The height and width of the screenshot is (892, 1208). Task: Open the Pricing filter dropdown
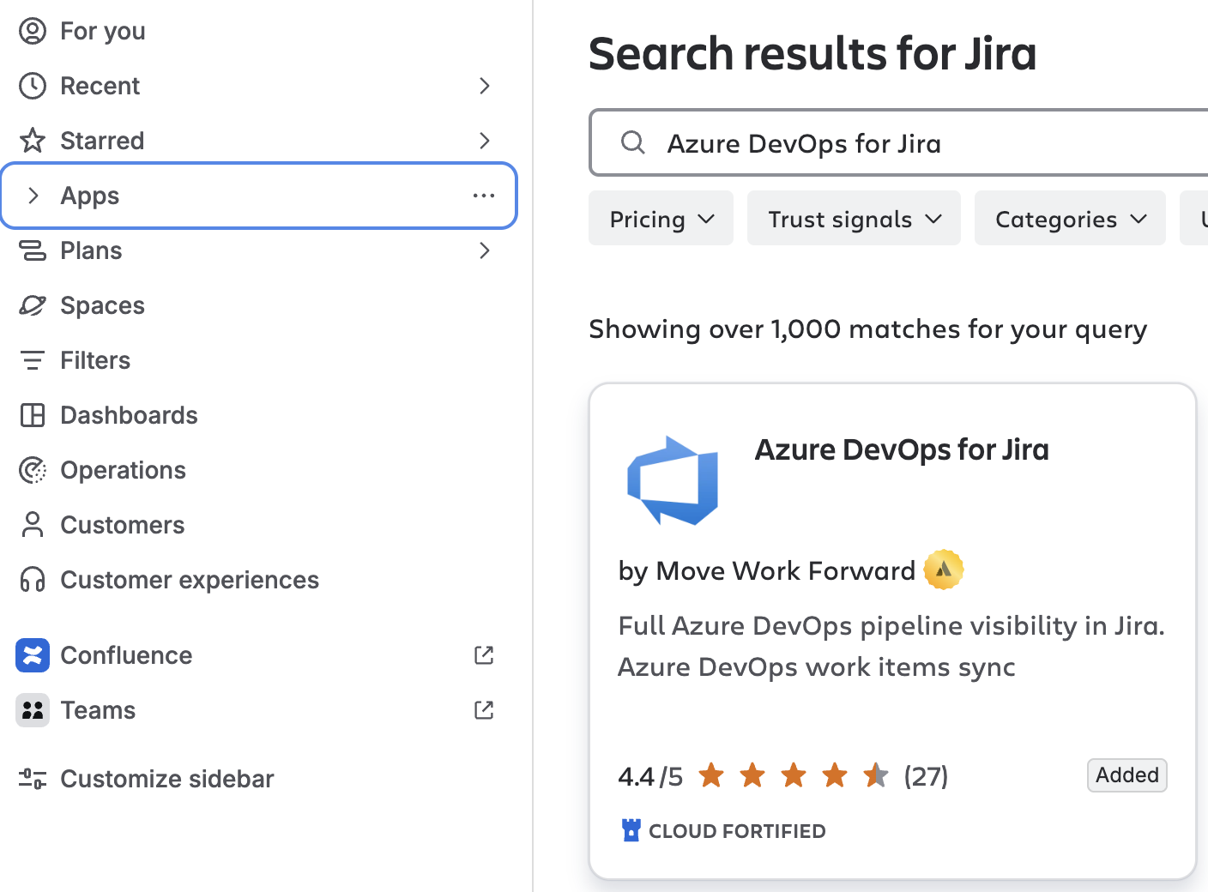(661, 219)
